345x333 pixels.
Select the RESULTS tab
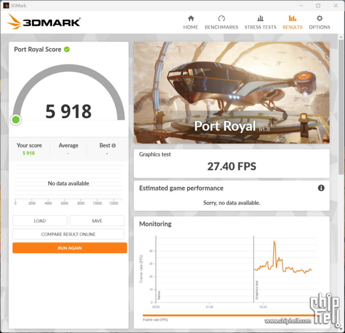(x=293, y=22)
